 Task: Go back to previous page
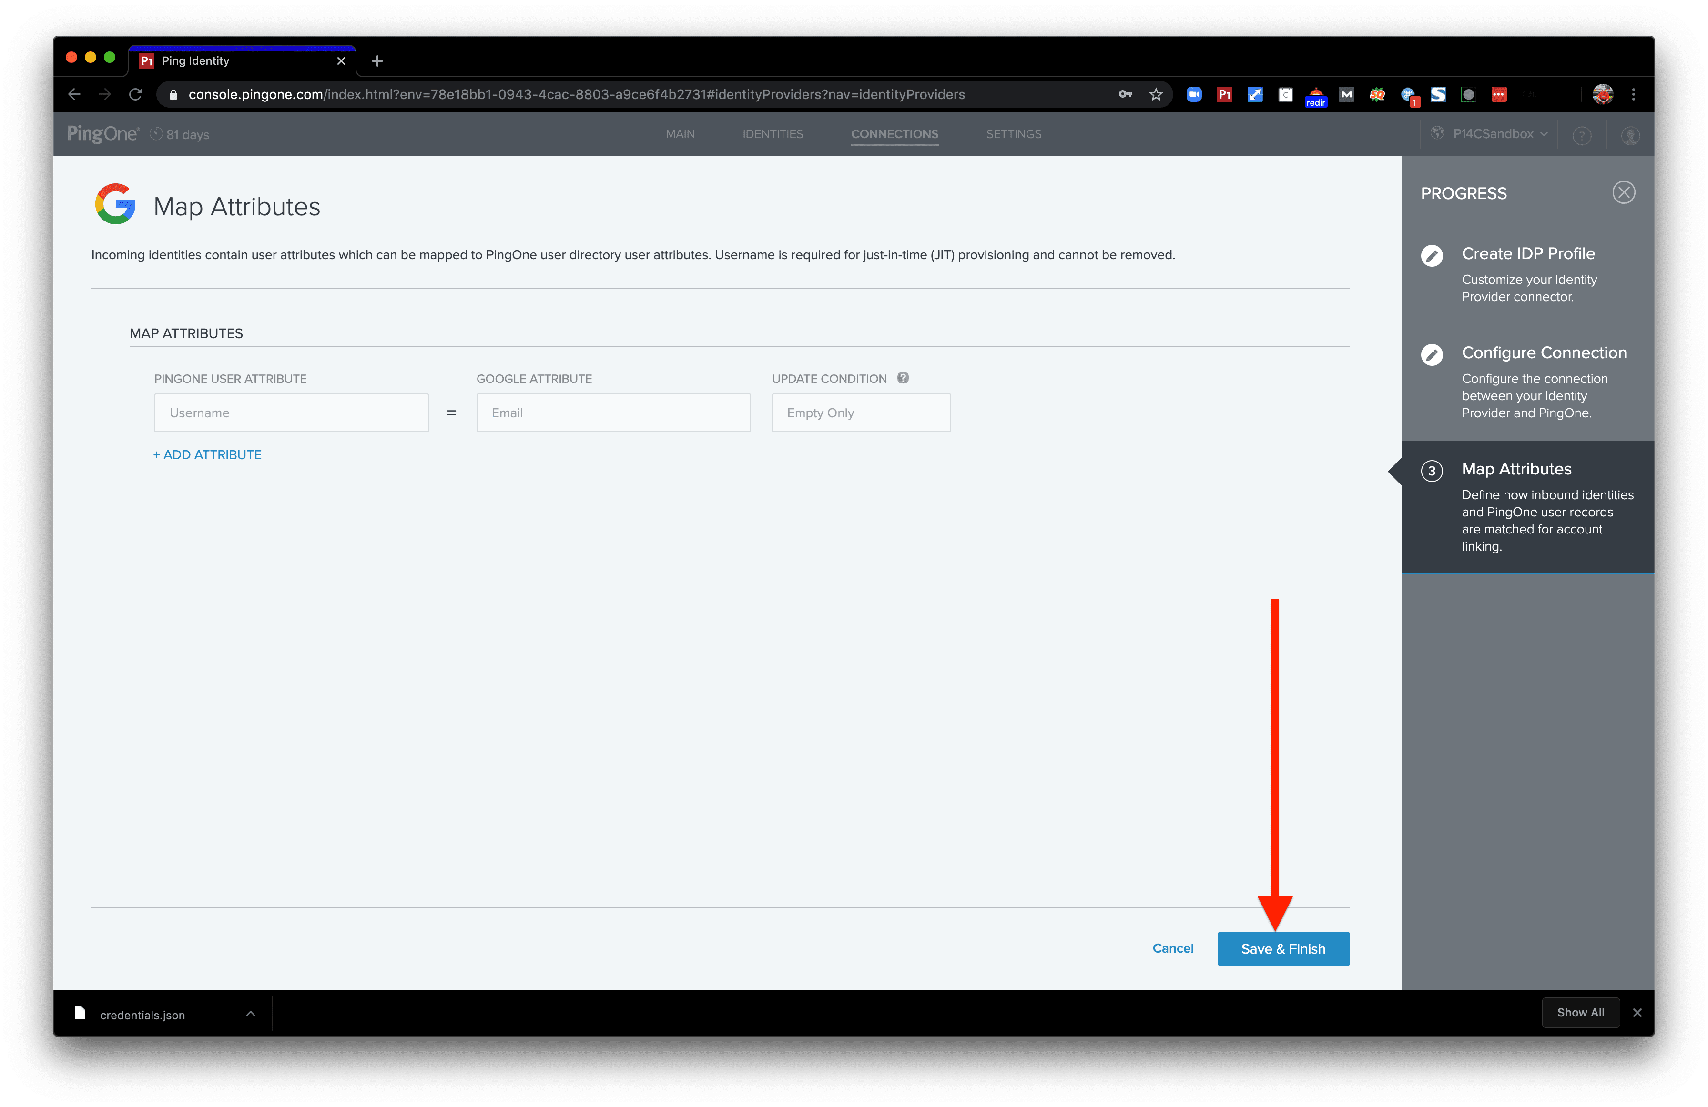75,95
